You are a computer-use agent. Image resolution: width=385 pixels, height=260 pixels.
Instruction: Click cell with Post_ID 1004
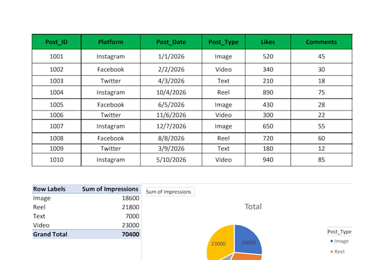click(57, 92)
